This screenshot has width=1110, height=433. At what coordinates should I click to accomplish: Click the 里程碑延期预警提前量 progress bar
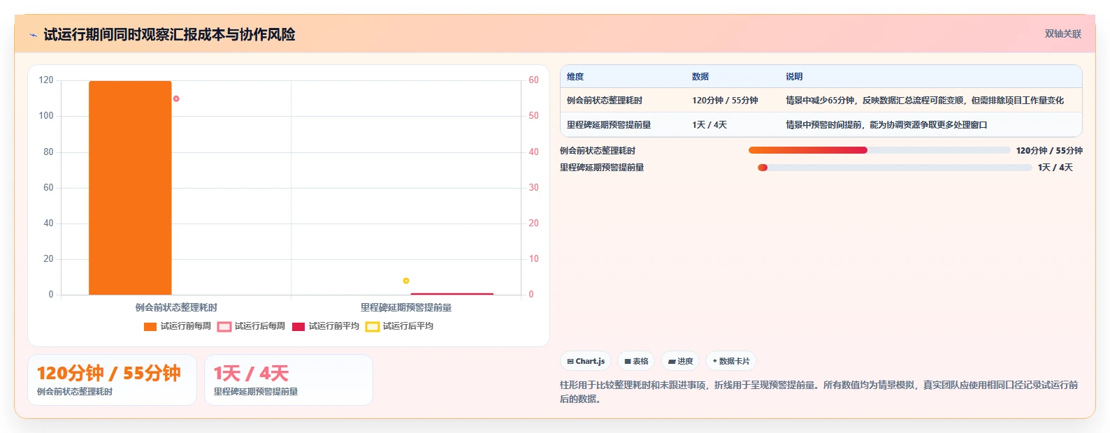(x=895, y=168)
